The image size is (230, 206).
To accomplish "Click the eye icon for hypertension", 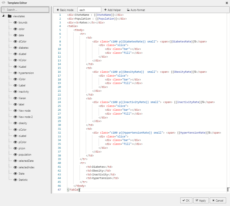I will pos(15,73).
